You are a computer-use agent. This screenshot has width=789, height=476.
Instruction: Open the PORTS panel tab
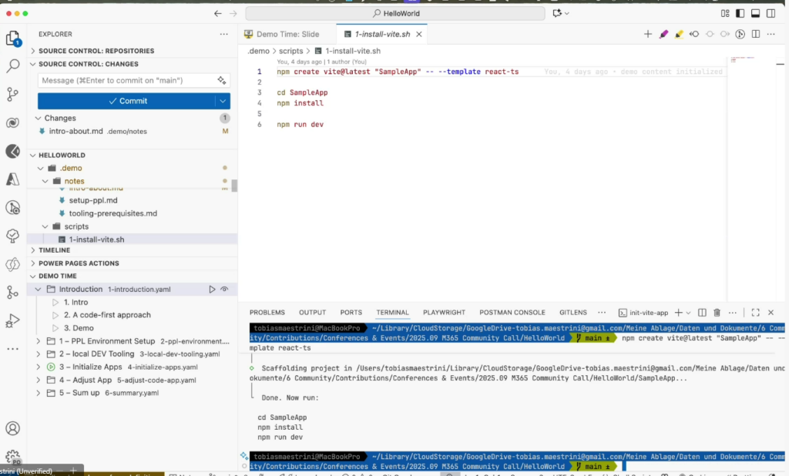click(351, 313)
